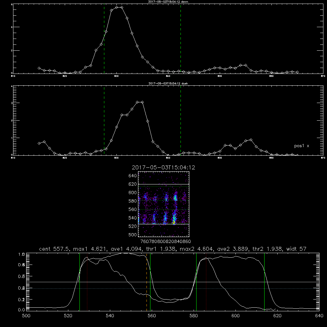Click the spectral image y-axis label '600'
Image resolution: width=327 pixels, height=327 pixels.
click(133, 193)
